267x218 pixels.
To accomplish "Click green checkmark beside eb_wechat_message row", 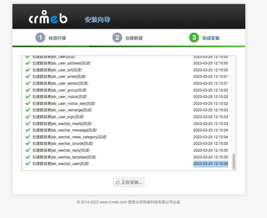I will click(x=28, y=130).
